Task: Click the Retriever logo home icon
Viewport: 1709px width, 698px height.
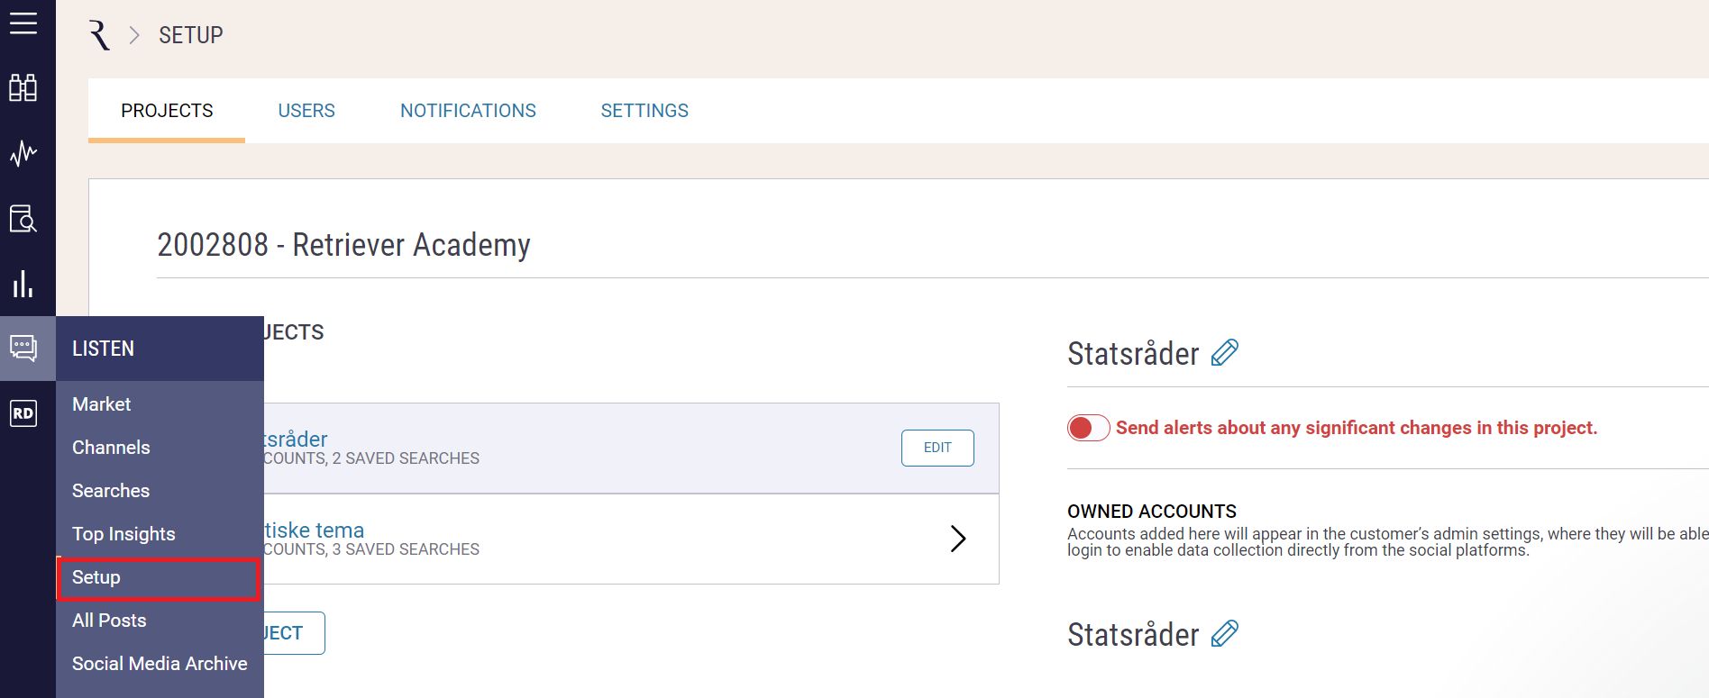Action: click(99, 35)
